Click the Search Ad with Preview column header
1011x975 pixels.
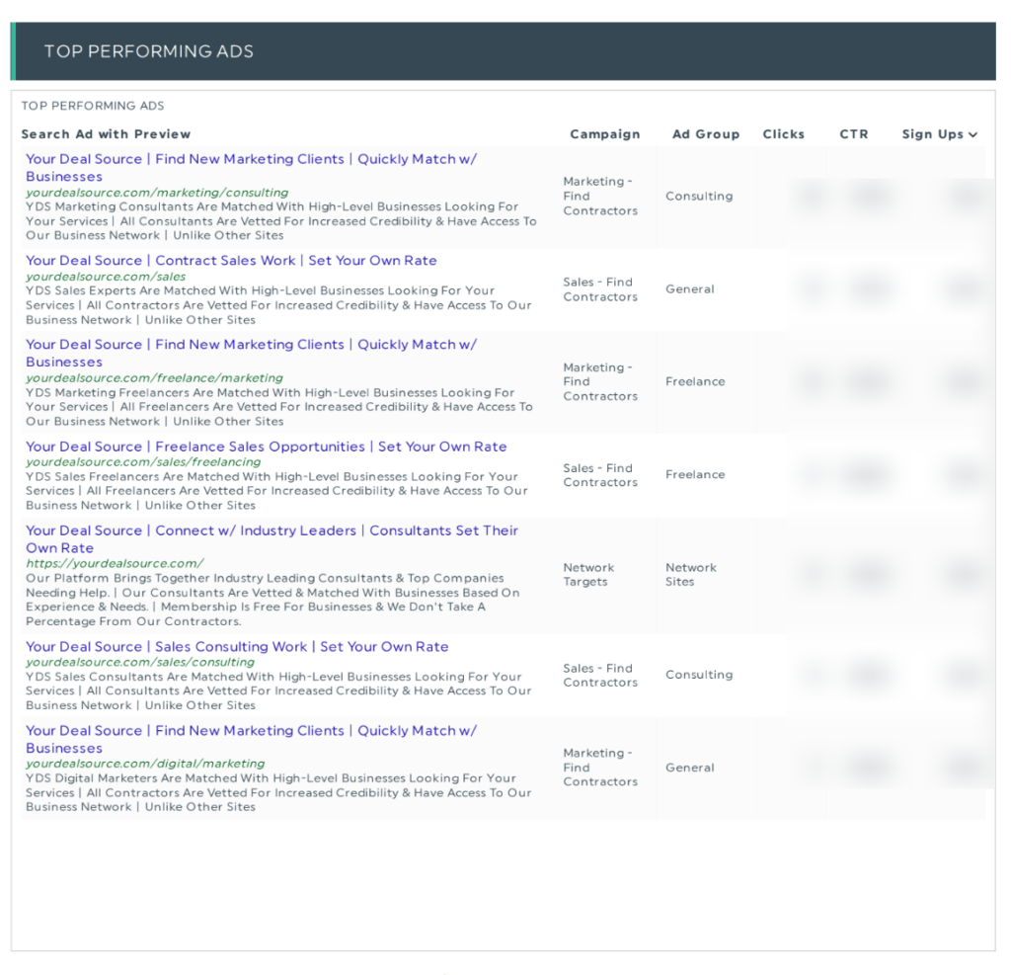click(106, 134)
